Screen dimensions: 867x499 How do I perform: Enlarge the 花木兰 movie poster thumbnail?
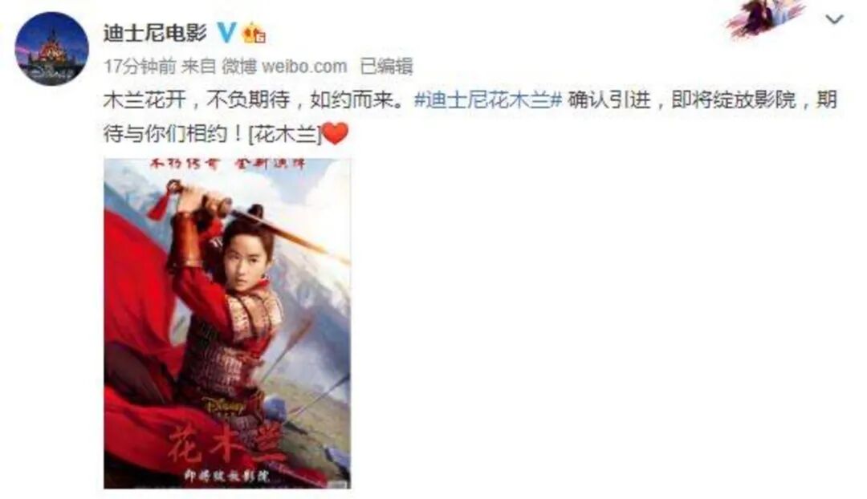[x=227, y=323]
